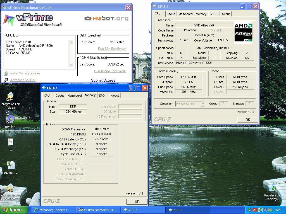Click the DRAM Frequency 181.9 MHz field

[102, 129]
